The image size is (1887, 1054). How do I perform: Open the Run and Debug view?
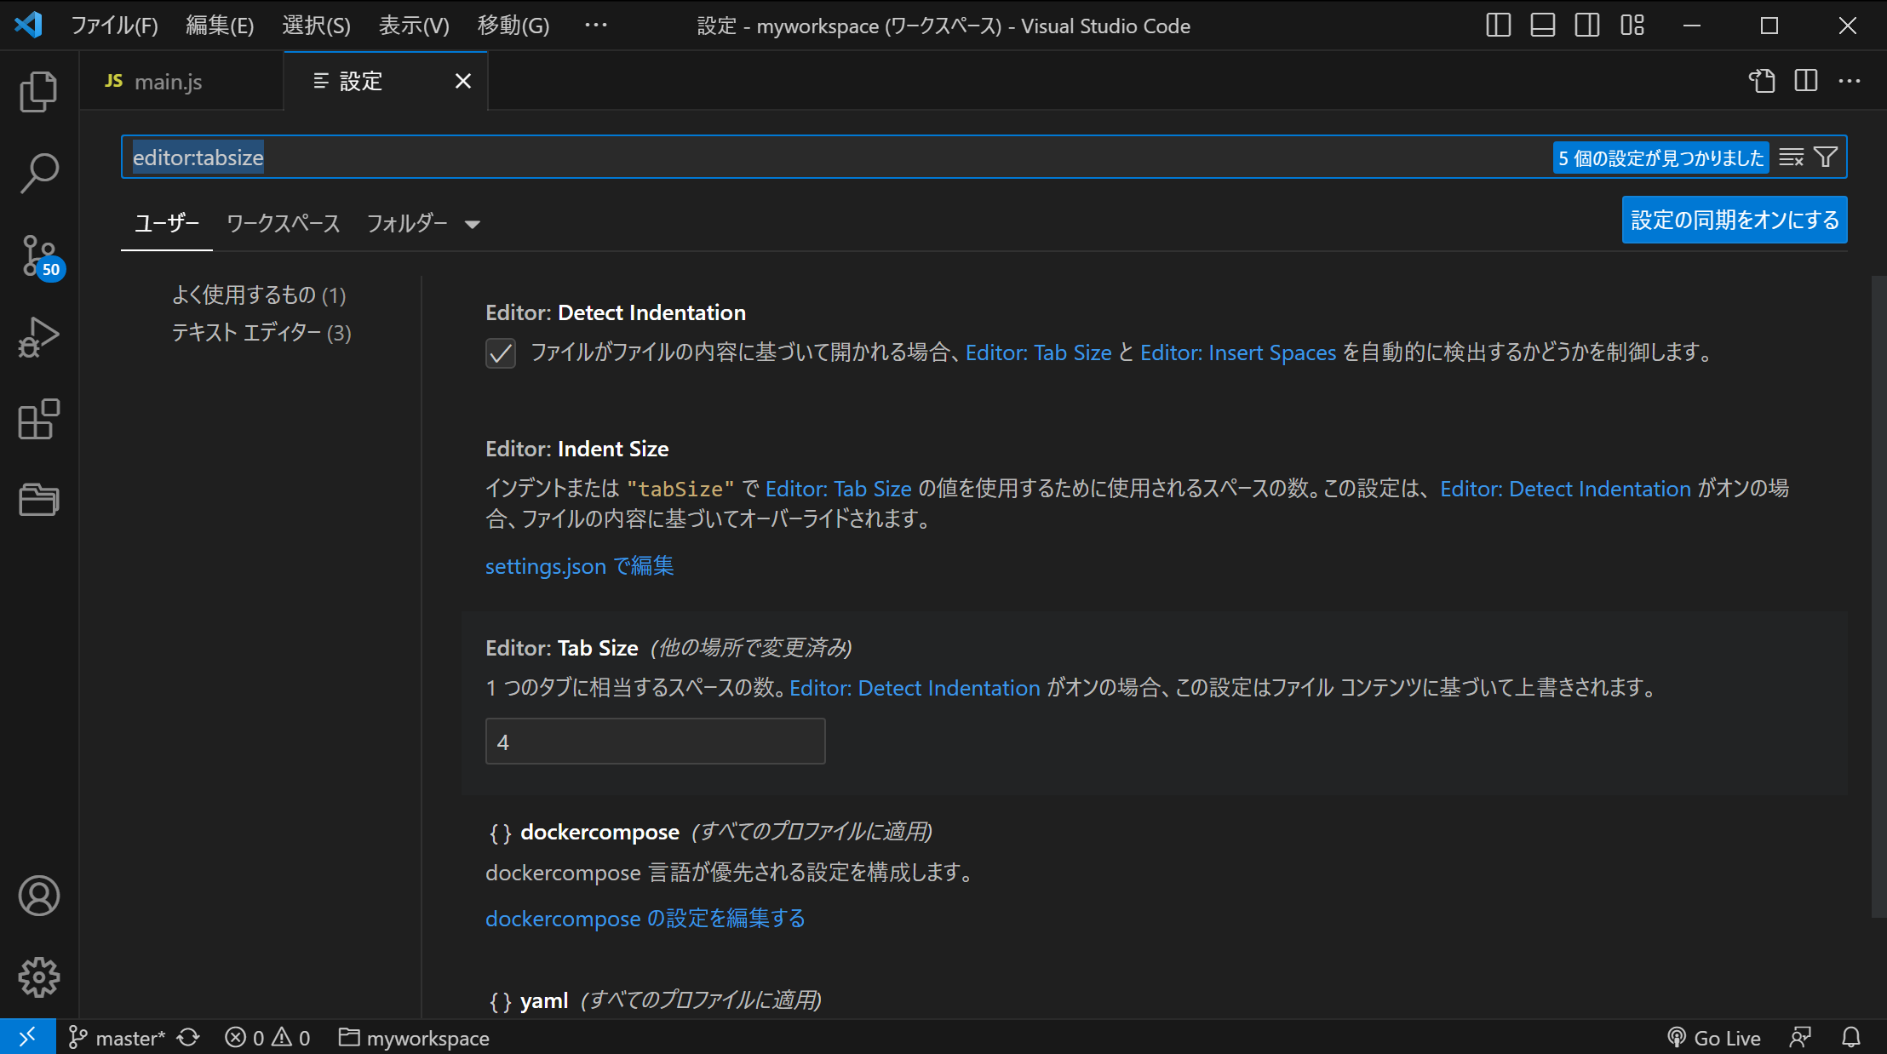[x=39, y=337]
